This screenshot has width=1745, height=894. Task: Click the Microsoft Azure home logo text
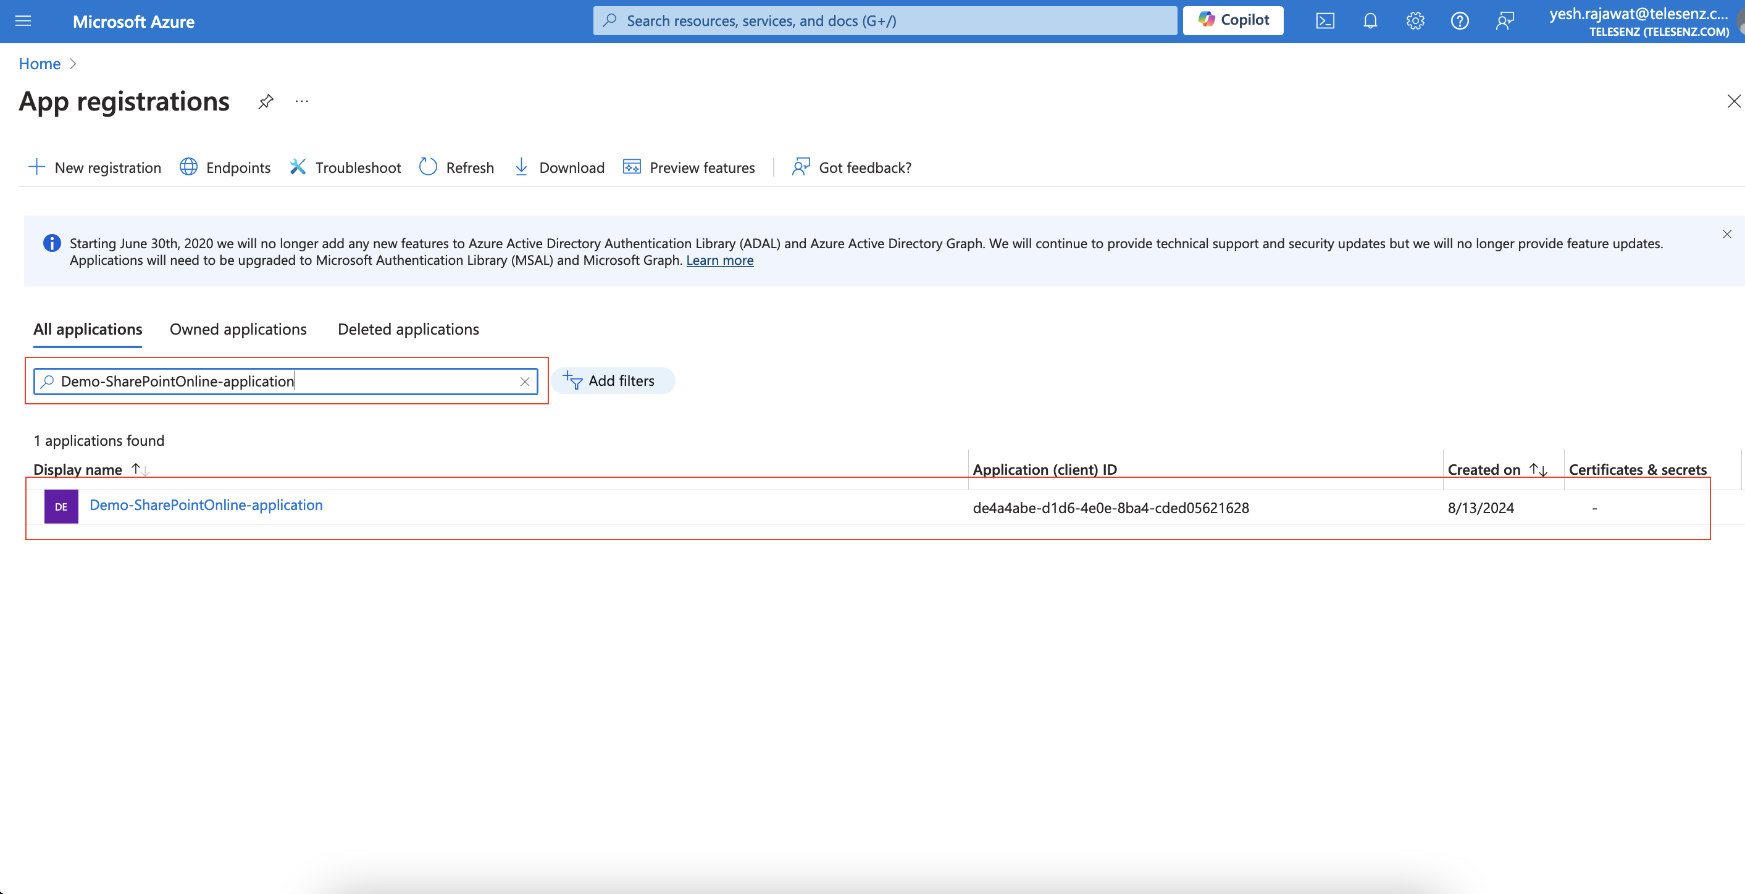[x=133, y=22]
